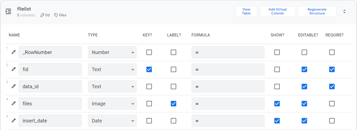Click the formula field for fid
The height and width of the screenshot is (130, 357).
click(x=228, y=69)
